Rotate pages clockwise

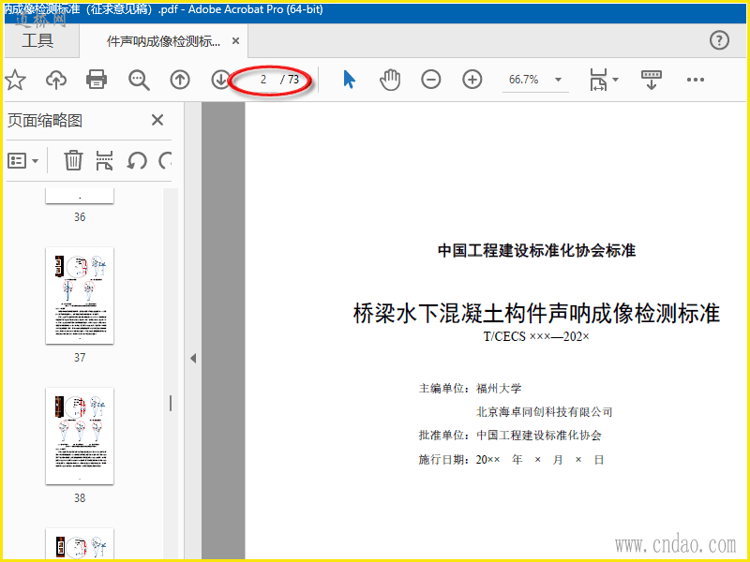166,161
